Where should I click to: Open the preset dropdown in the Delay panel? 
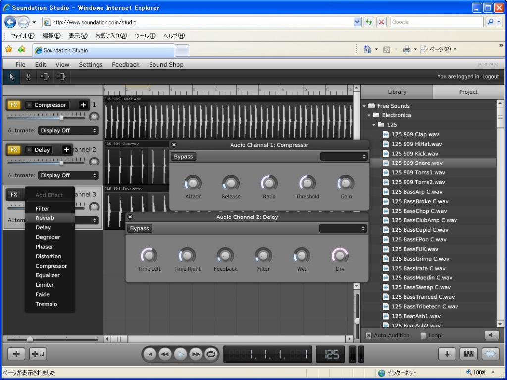point(343,228)
